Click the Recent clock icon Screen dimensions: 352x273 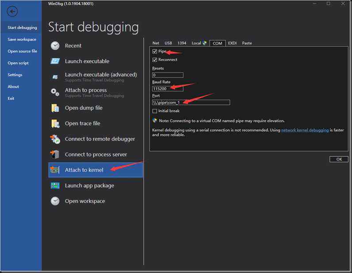pyautogui.click(x=55, y=45)
